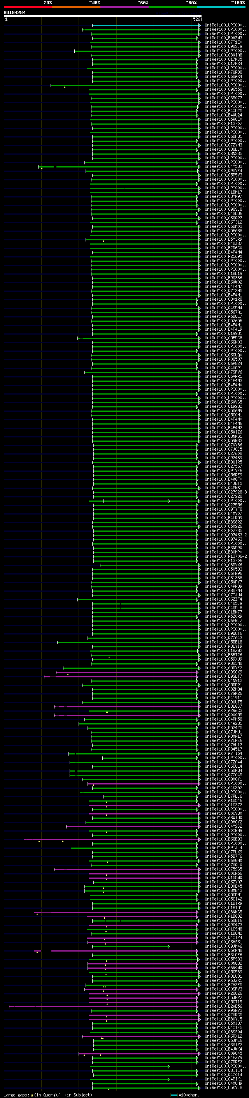This screenshot has height=1098, width=249.
Task: Select the UniRef100_A7UR88 label
Action: 223,72
